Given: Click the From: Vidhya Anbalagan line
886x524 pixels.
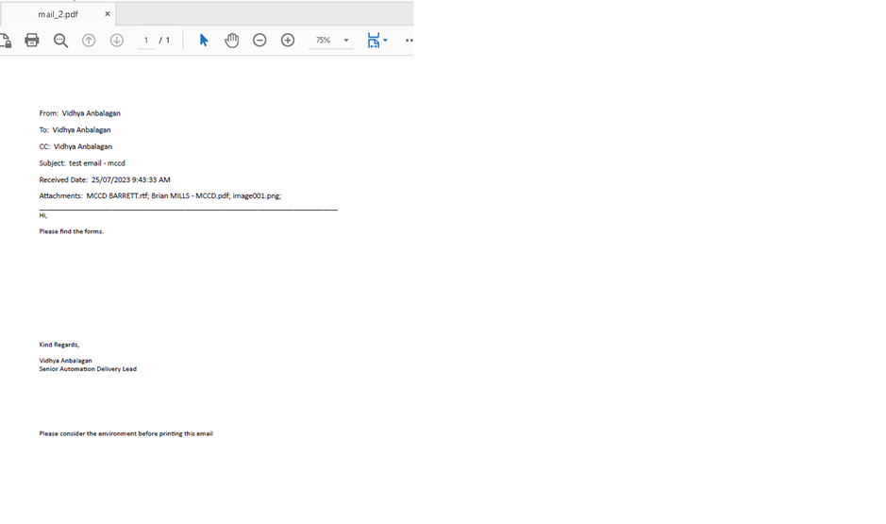Looking at the screenshot, I should tap(79, 113).
